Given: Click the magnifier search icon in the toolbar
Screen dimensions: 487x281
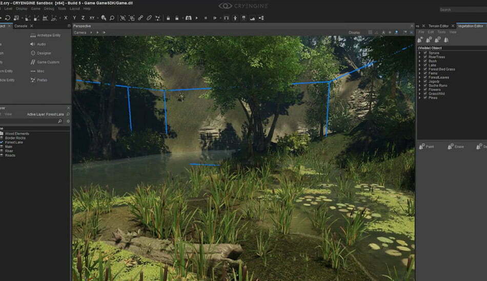Looking at the screenshot, I should (112, 18).
